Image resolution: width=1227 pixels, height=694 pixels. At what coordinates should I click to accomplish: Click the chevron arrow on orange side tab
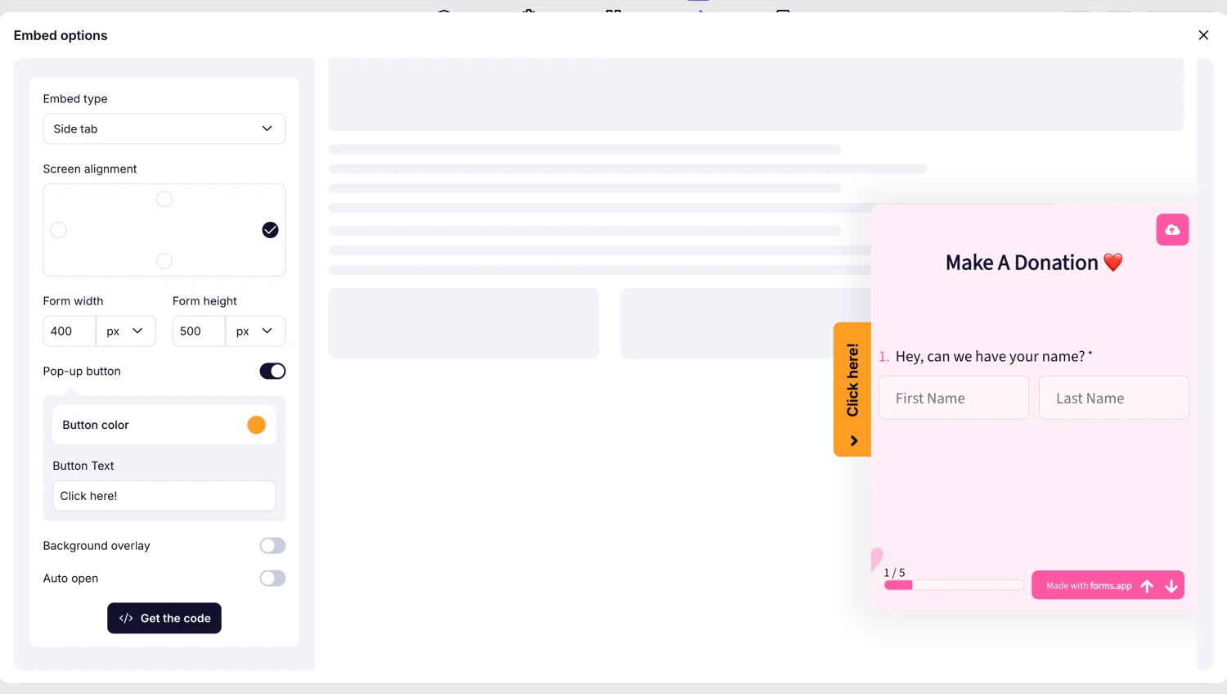coord(853,441)
